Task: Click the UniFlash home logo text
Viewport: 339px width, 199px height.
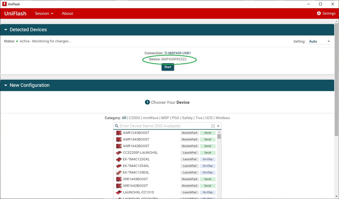Action: point(15,13)
